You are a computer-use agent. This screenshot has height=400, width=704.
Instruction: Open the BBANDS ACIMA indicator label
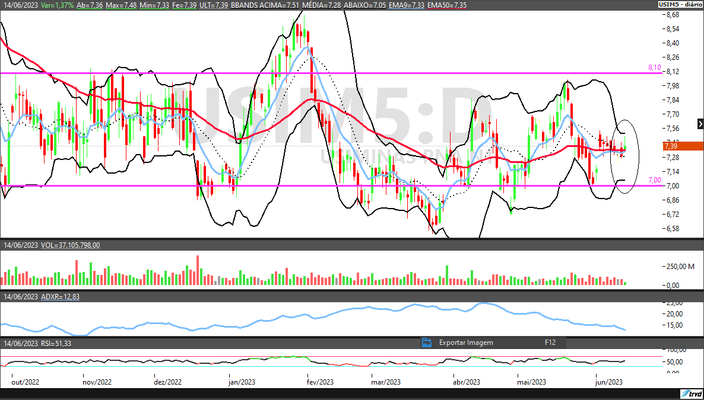(x=264, y=5)
